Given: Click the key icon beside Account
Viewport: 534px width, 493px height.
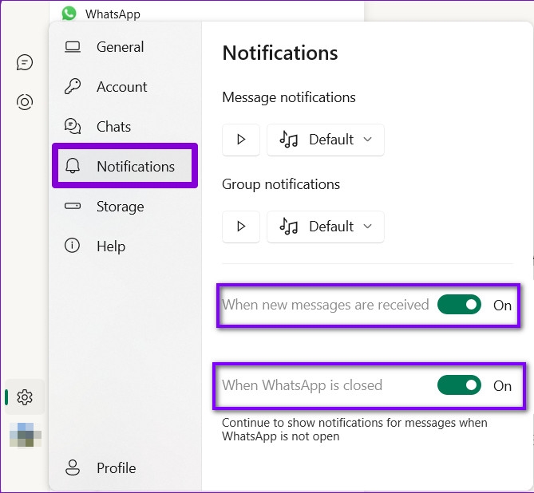Looking at the screenshot, I should point(73,86).
